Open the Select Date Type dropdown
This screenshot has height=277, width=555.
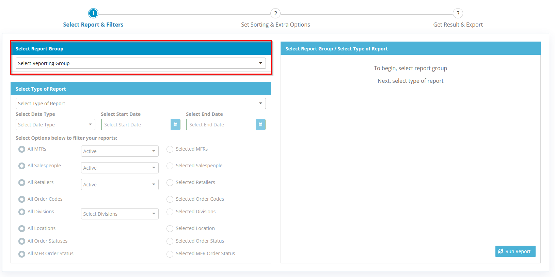[x=55, y=125]
